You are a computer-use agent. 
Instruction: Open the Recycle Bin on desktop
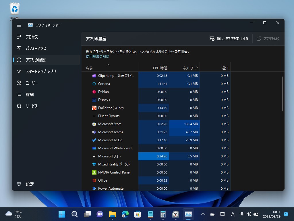[14, 11]
